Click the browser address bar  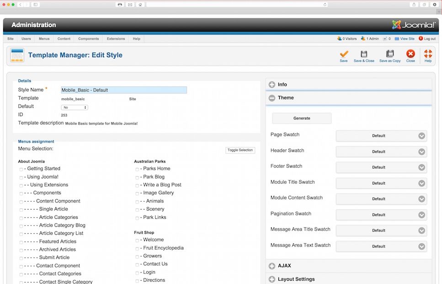237,5
